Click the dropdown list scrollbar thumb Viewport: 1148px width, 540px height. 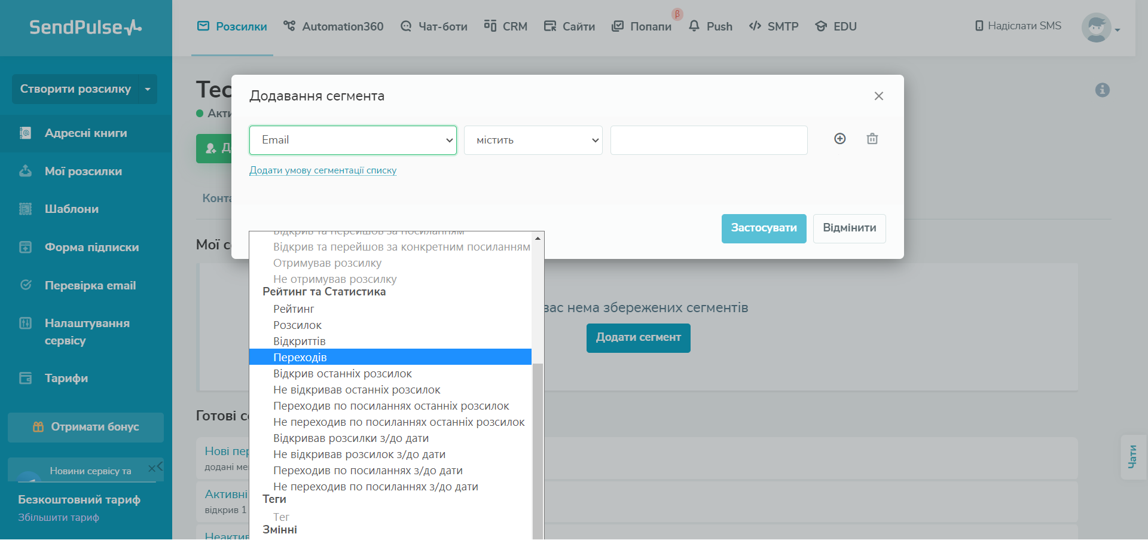(x=538, y=451)
